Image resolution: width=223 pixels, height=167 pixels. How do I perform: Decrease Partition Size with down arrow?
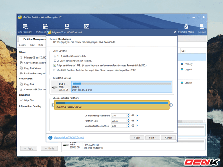pos(129,122)
